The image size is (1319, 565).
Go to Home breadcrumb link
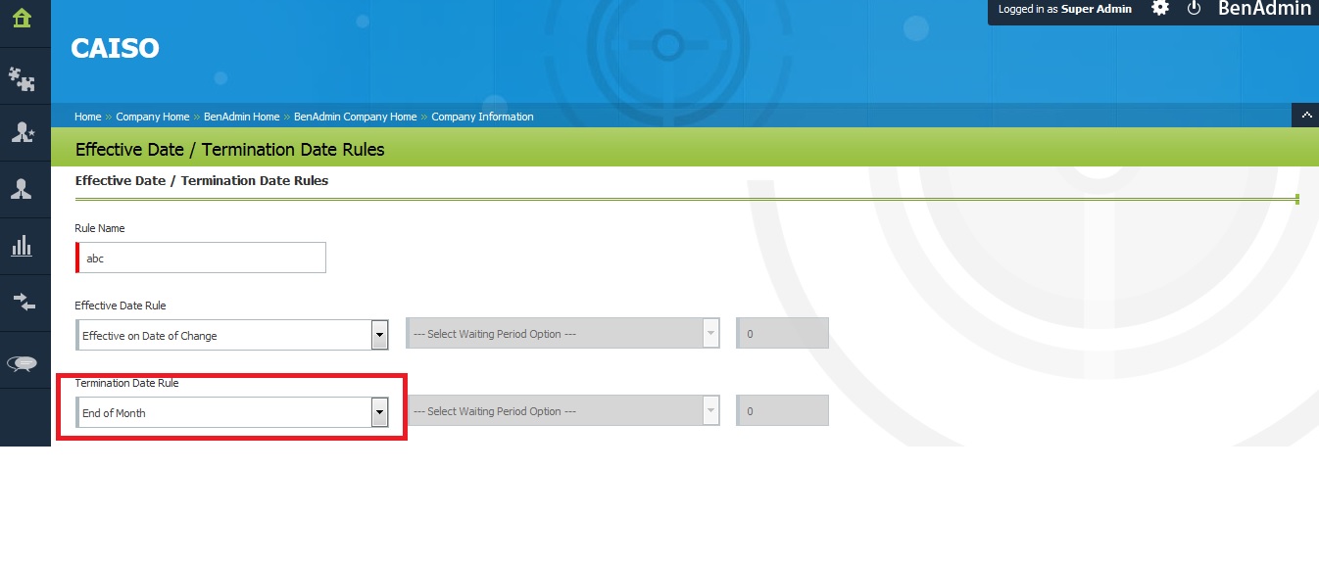(x=88, y=117)
